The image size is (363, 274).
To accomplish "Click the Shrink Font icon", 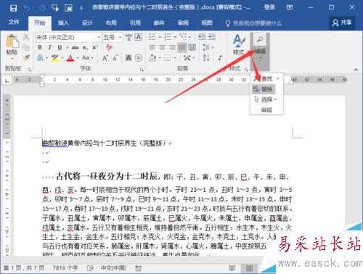I will coord(115,58).
